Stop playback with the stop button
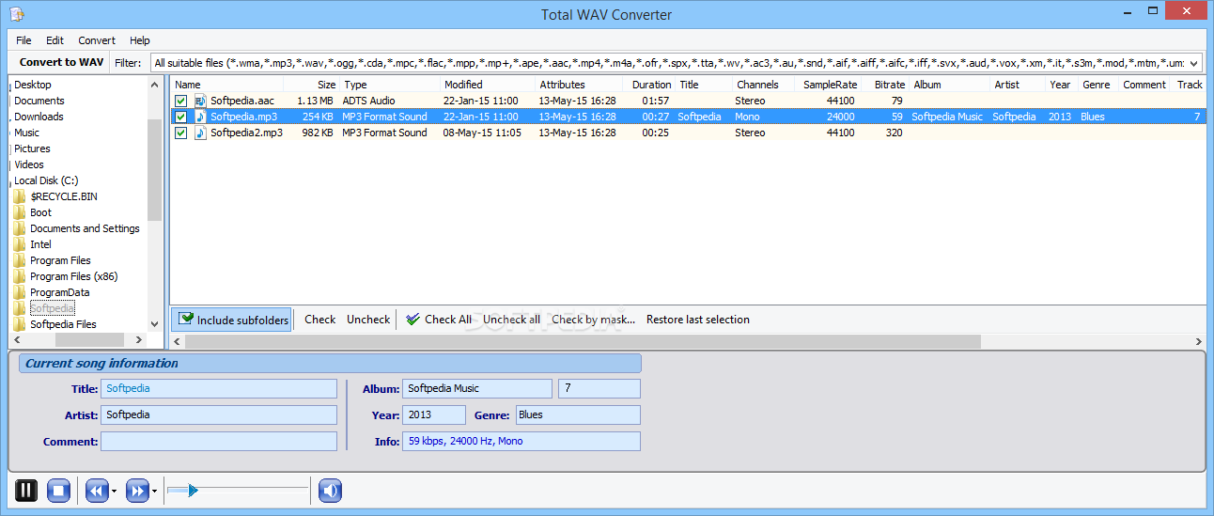 (59, 490)
